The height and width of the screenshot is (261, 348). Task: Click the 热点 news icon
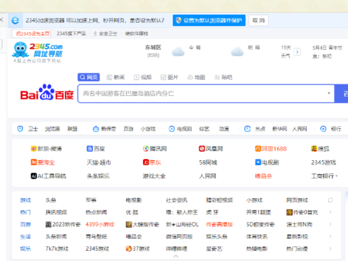pos(247,129)
